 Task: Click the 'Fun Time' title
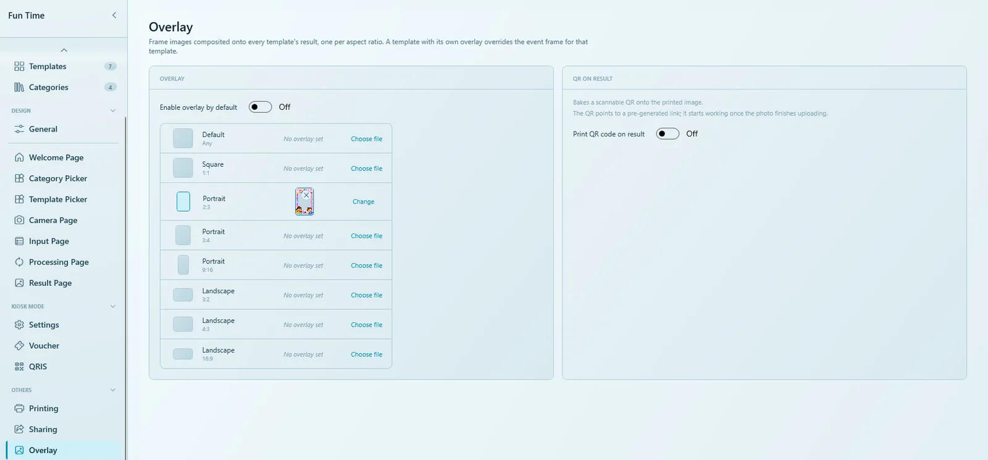27,15
